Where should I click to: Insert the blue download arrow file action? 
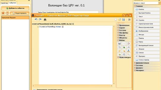[x=128, y=51]
